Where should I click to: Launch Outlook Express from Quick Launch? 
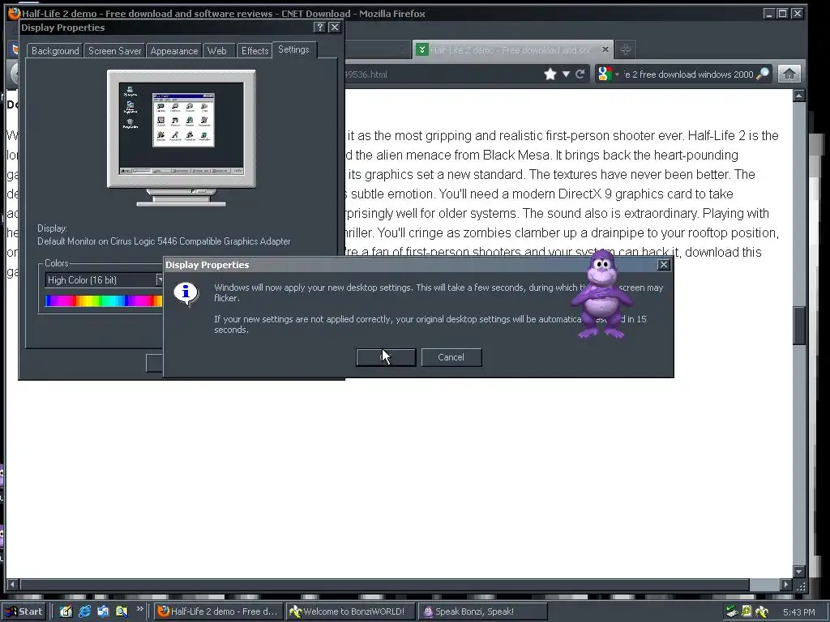point(103,611)
